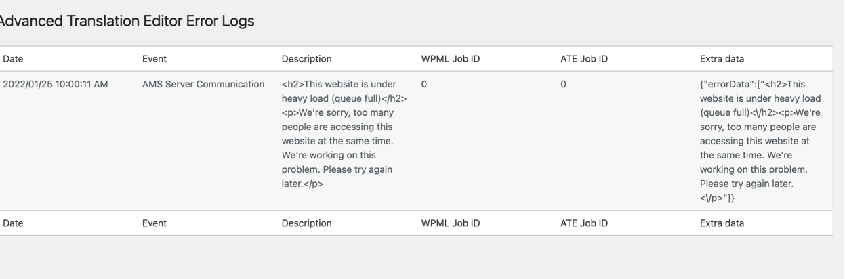Click the Advanced Translation Editor Error Logs heading
The width and height of the screenshot is (845, 279).
[126, 21]
